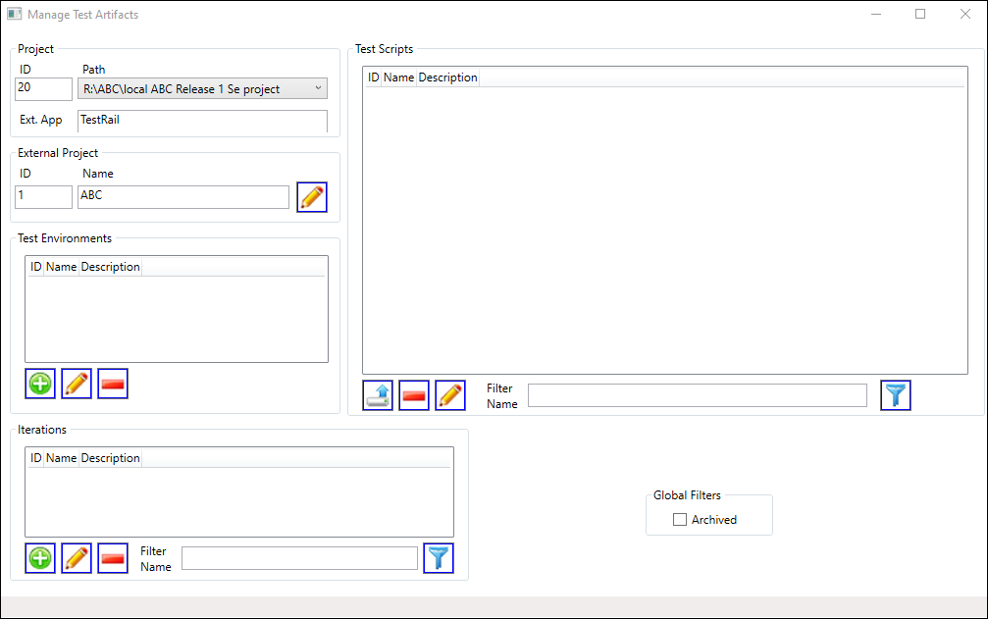The width and height of the screenshot is (988, 619).
Task: Delete the selected Test Script
Action: [x=413, y=394]
